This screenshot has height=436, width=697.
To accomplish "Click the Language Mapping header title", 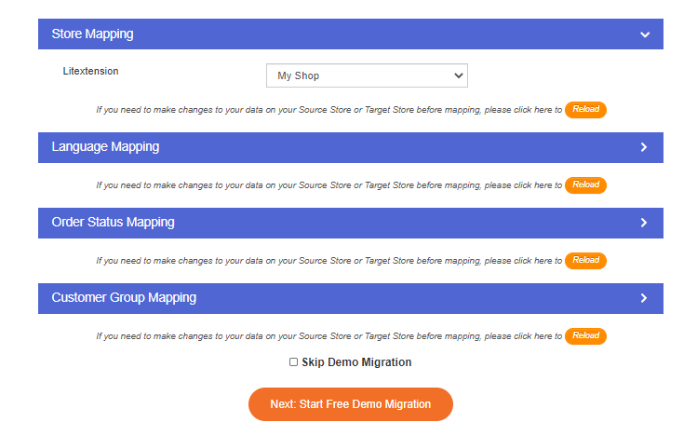I will tap(105, 147).
